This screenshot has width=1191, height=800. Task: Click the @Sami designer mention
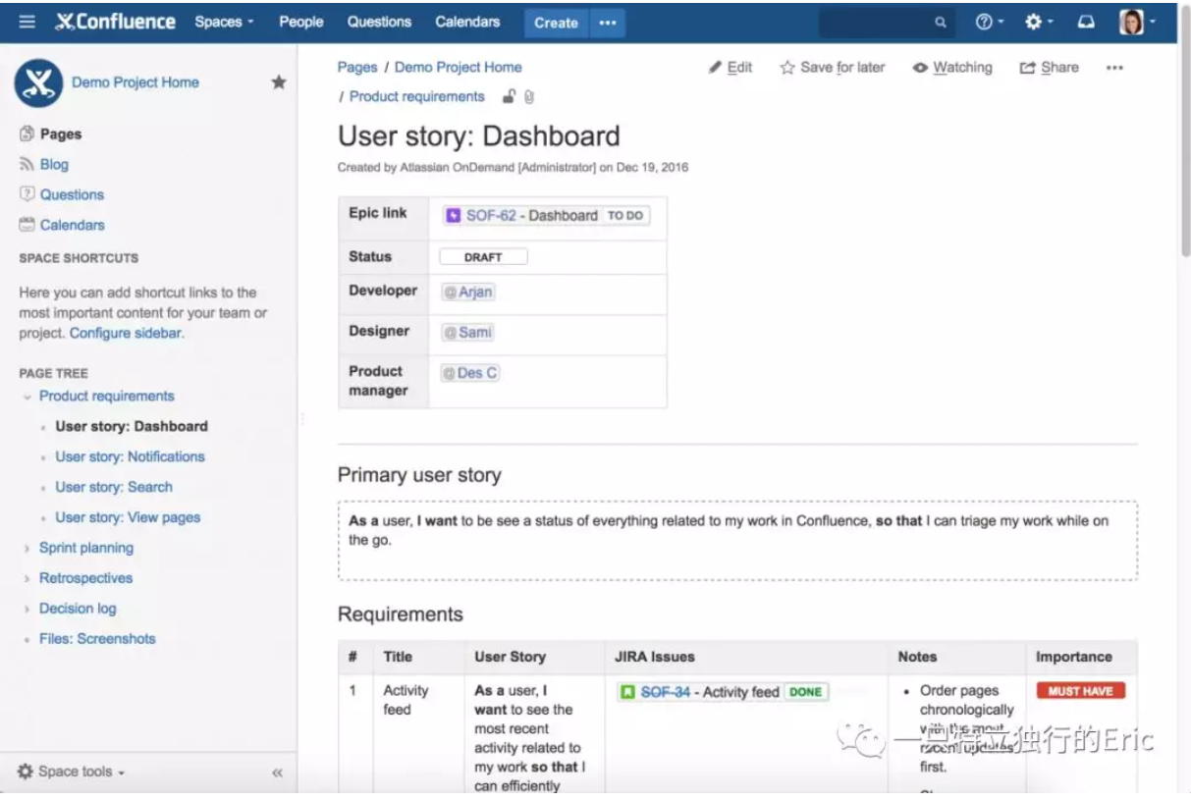pos(467,333)
